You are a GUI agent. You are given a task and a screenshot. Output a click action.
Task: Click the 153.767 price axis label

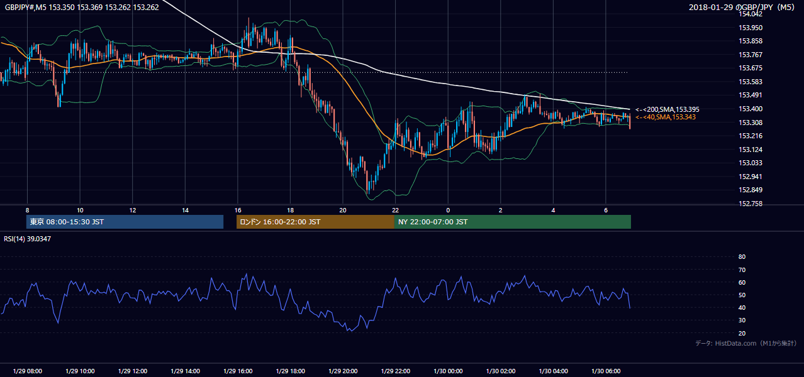[749, 55]
